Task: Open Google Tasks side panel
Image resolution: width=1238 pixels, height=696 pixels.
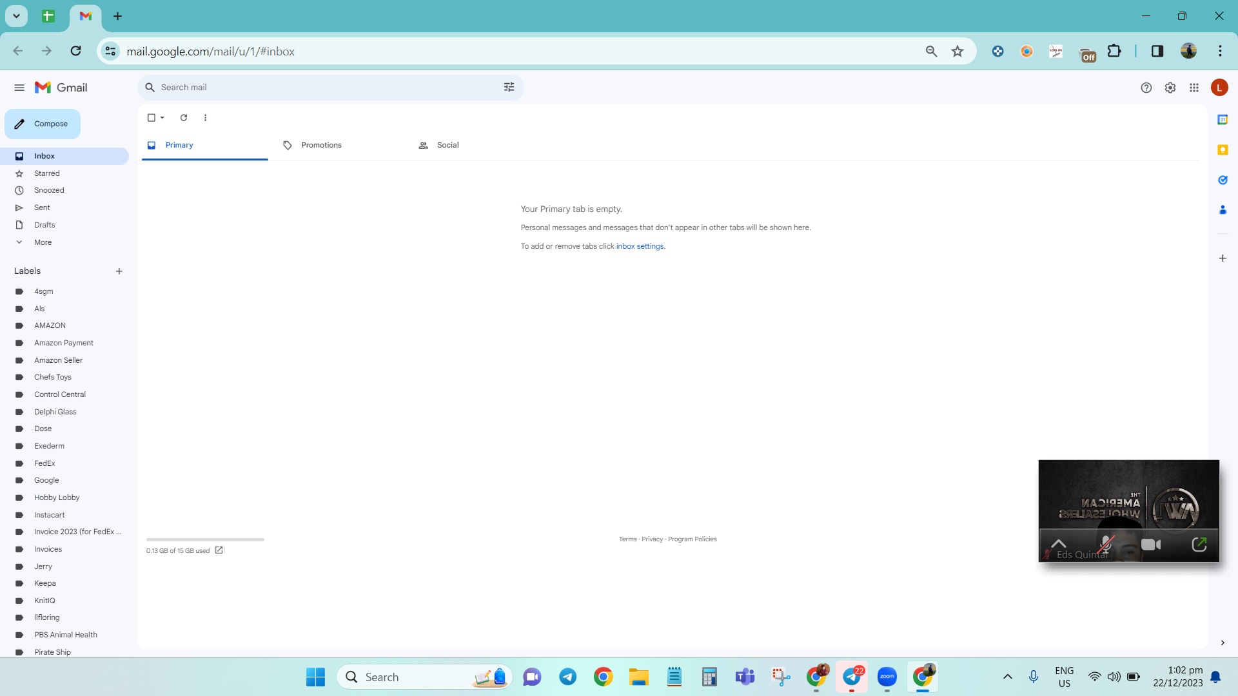Action: pyautogui.click(x=1223, y=180)
